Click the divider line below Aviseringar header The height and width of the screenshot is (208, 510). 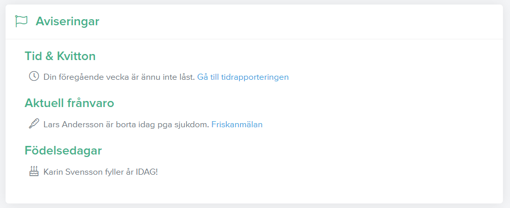point(254,39)
